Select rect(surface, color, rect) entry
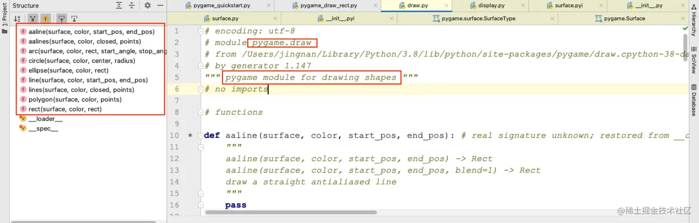The image size is (699, 223). click(61, 109)
